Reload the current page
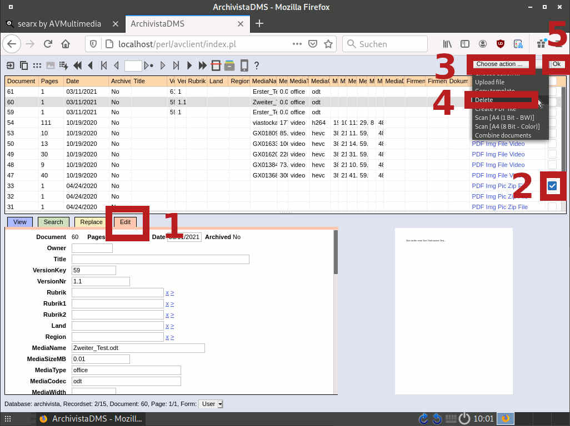570x426 pixels. pyautogui.click(x=48, y=44)
